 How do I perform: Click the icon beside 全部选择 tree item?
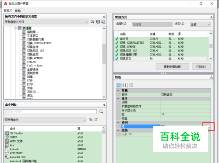[24, 69]
